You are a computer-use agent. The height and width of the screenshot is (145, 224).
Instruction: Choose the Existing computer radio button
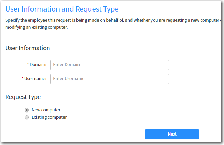27,118
